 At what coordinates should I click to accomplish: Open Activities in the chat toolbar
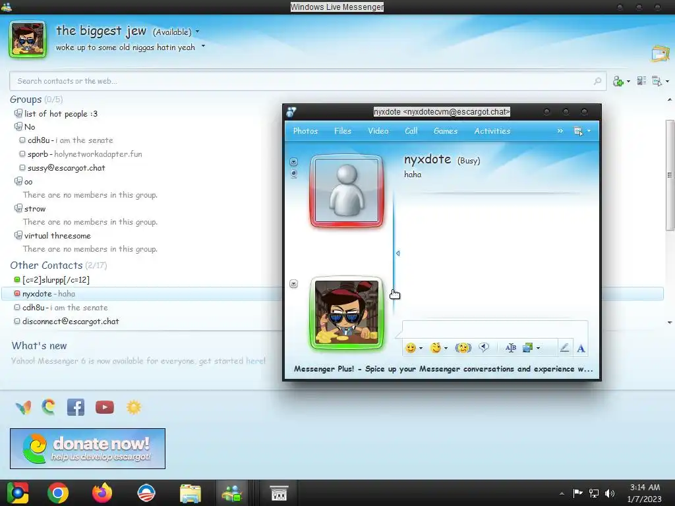[x=492, y=131]
